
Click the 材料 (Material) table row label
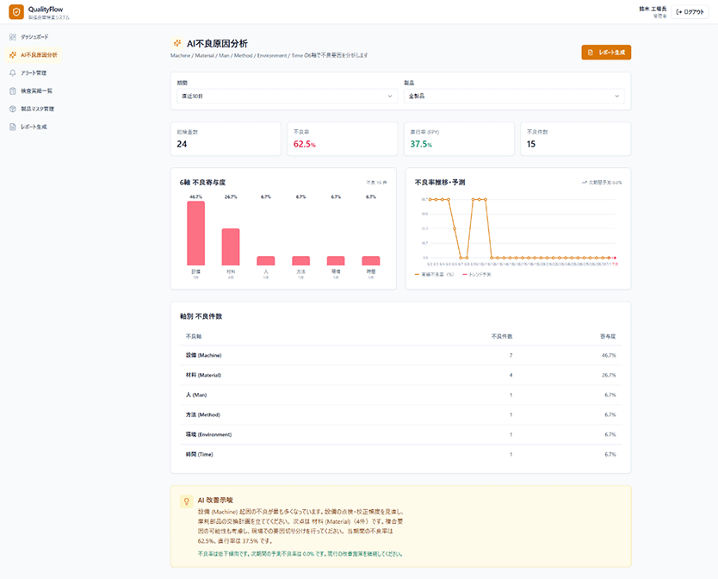click(203, 375)
